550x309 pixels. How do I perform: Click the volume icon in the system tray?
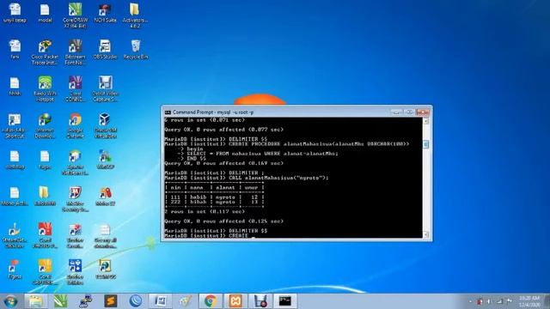[x=489, y=301]
